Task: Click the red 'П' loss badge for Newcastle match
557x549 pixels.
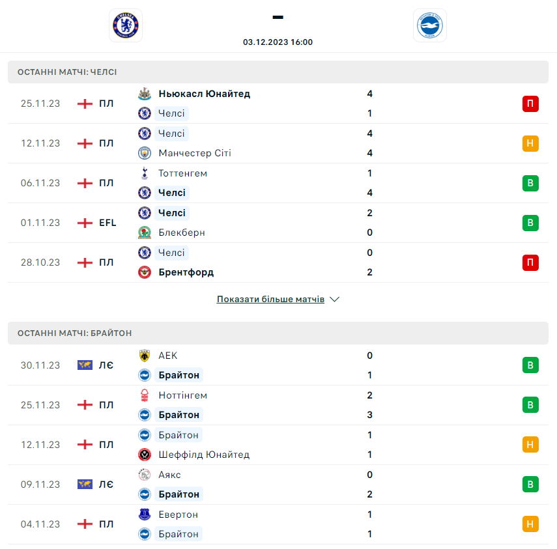Action: [530, 104]
